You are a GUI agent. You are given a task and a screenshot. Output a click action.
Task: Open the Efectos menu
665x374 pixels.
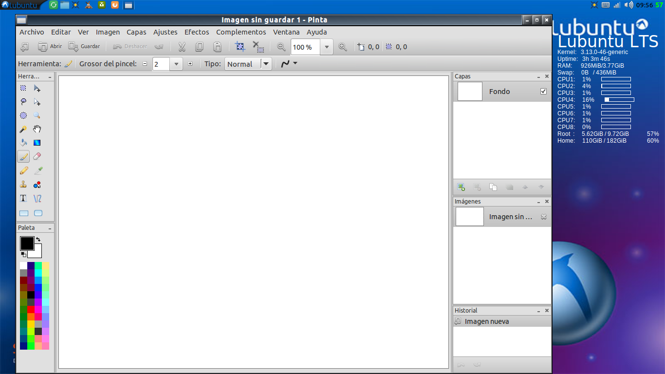(197, 32)
